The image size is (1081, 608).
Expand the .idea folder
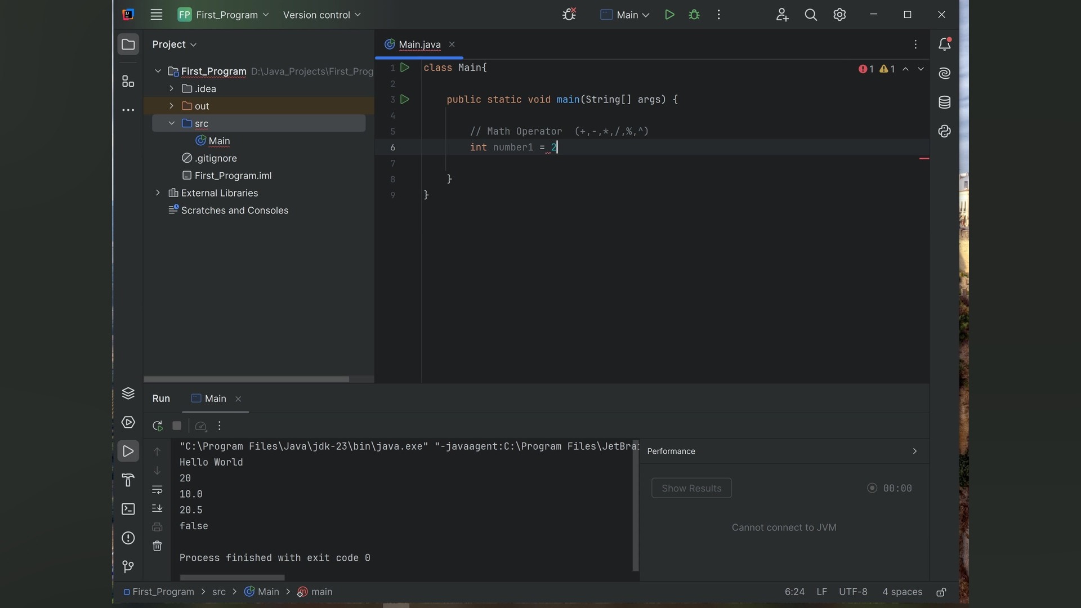(x=172, y=89)
